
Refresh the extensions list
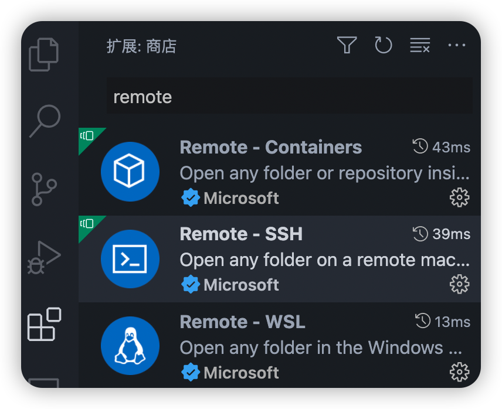pos(383,45)
